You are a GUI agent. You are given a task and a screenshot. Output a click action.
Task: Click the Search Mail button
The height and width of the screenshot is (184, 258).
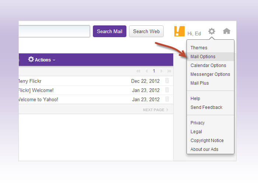[x=109, y=31]
